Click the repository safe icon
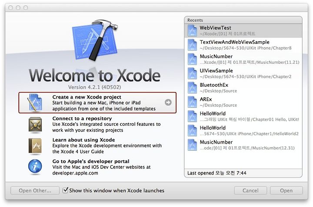Screen dimensions: 313x207 click(x=35, y=125)
